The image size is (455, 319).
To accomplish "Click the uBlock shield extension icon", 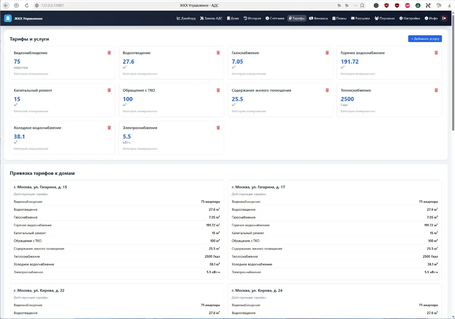I will tap(387, 5).
